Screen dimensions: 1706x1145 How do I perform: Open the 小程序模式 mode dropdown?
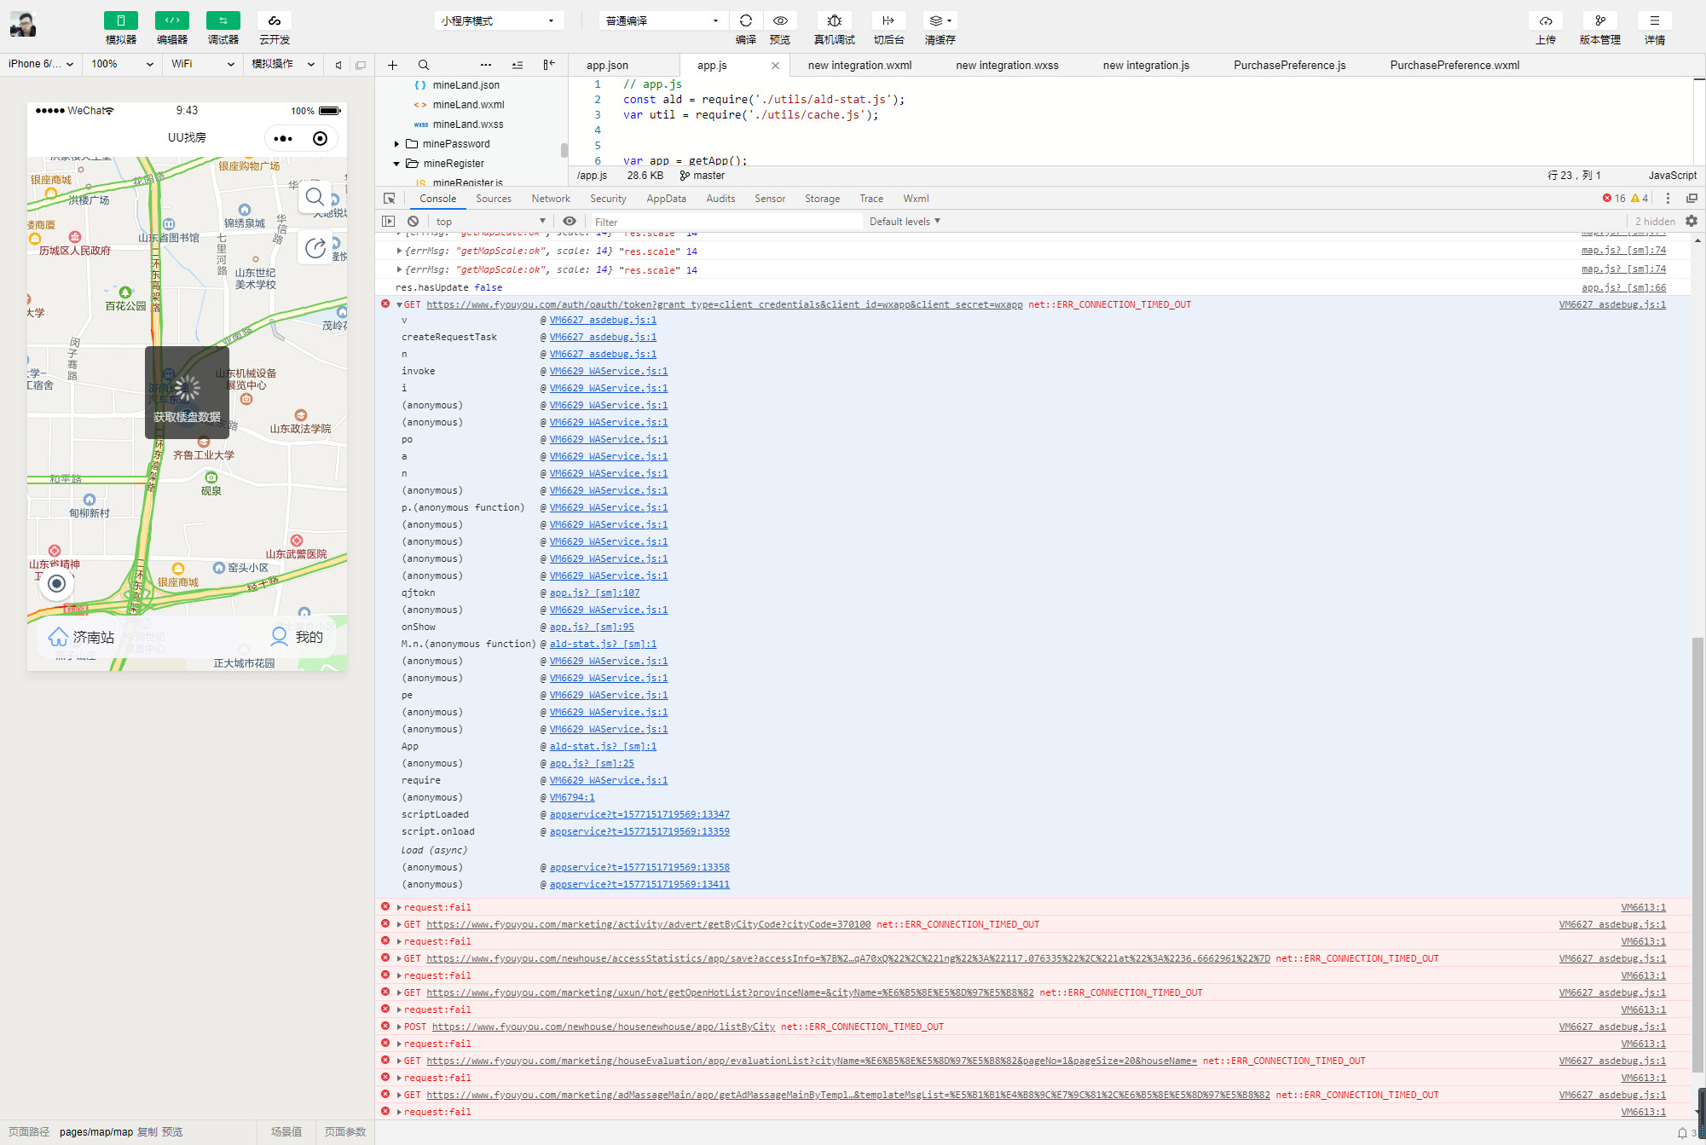click(x=499, y=20)
